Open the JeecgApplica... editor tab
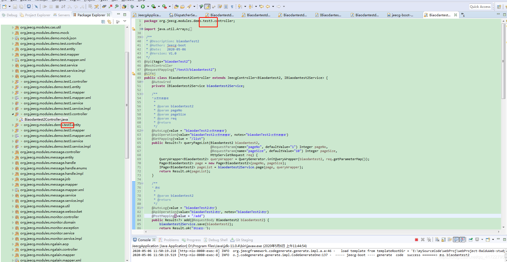Viewport: 507px width, 262px height. pos(147,15)
